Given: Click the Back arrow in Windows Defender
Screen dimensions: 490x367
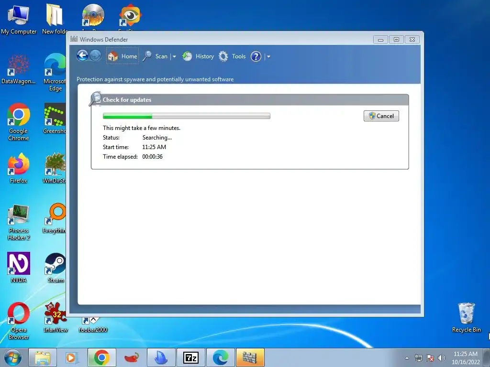Looking at the screenshot, I should click(82, 56).
